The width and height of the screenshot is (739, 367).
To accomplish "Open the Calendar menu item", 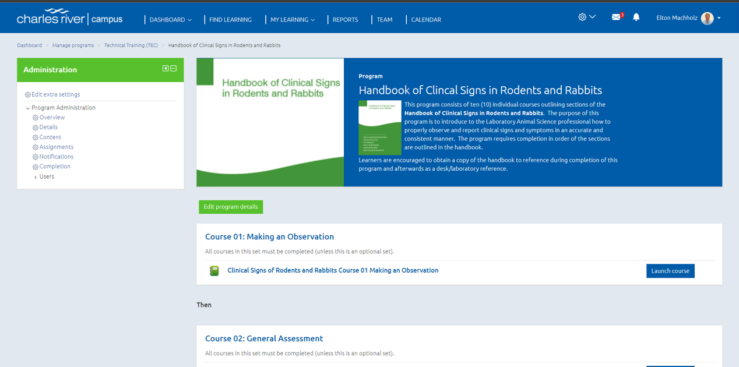I will click(x=426, y=20).
